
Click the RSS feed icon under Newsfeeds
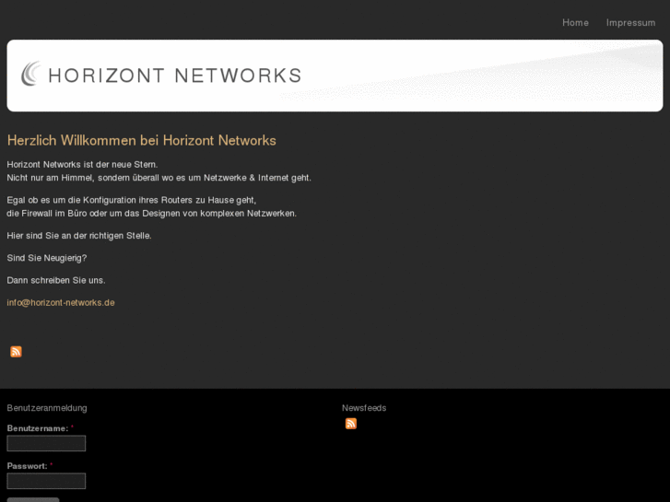(x=350, y=424)
